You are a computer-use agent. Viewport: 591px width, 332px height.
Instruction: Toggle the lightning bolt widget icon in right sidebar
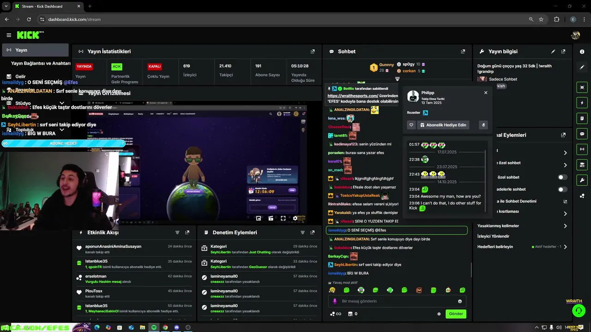[x=582, y=103]
